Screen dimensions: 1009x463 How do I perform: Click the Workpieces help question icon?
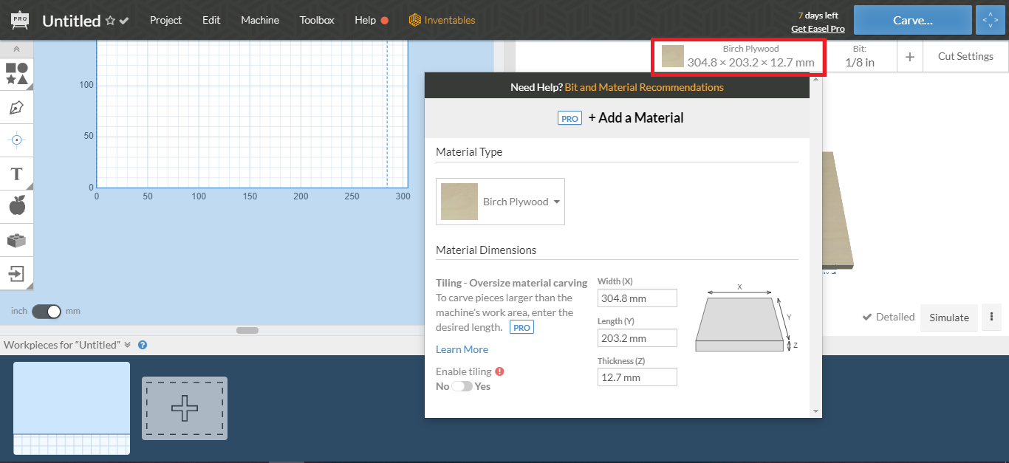point(143,345)
